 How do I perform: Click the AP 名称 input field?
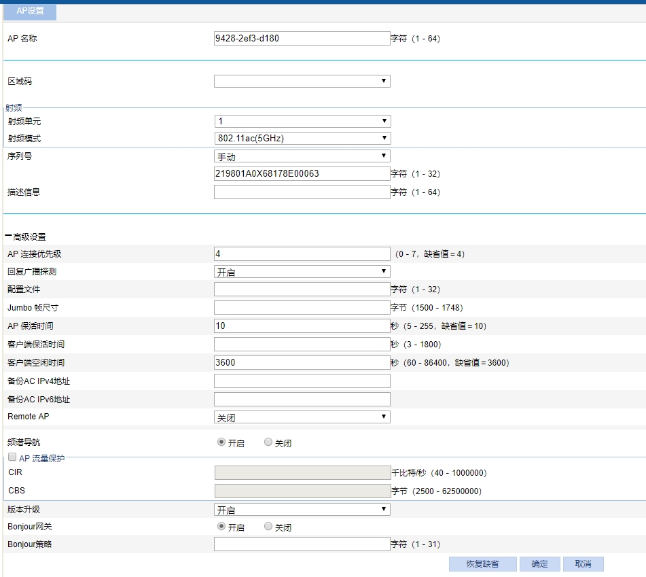[302, 39]
